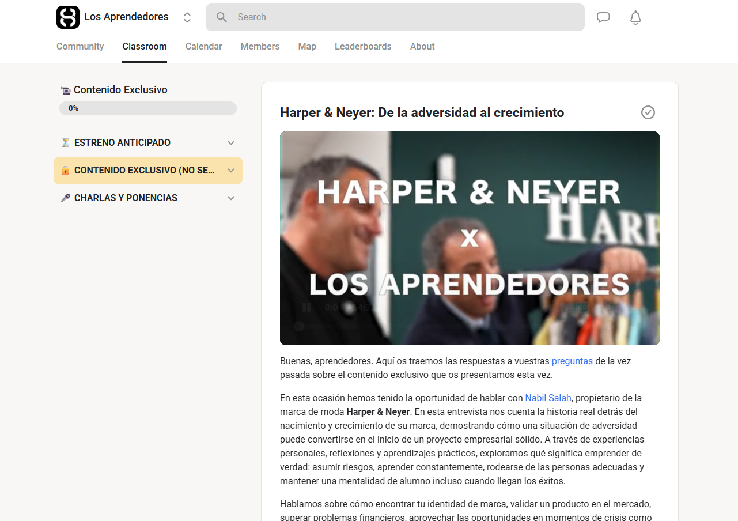738x521 pixels.
Task: Open the preguntas link
Action: click(572, 361)
